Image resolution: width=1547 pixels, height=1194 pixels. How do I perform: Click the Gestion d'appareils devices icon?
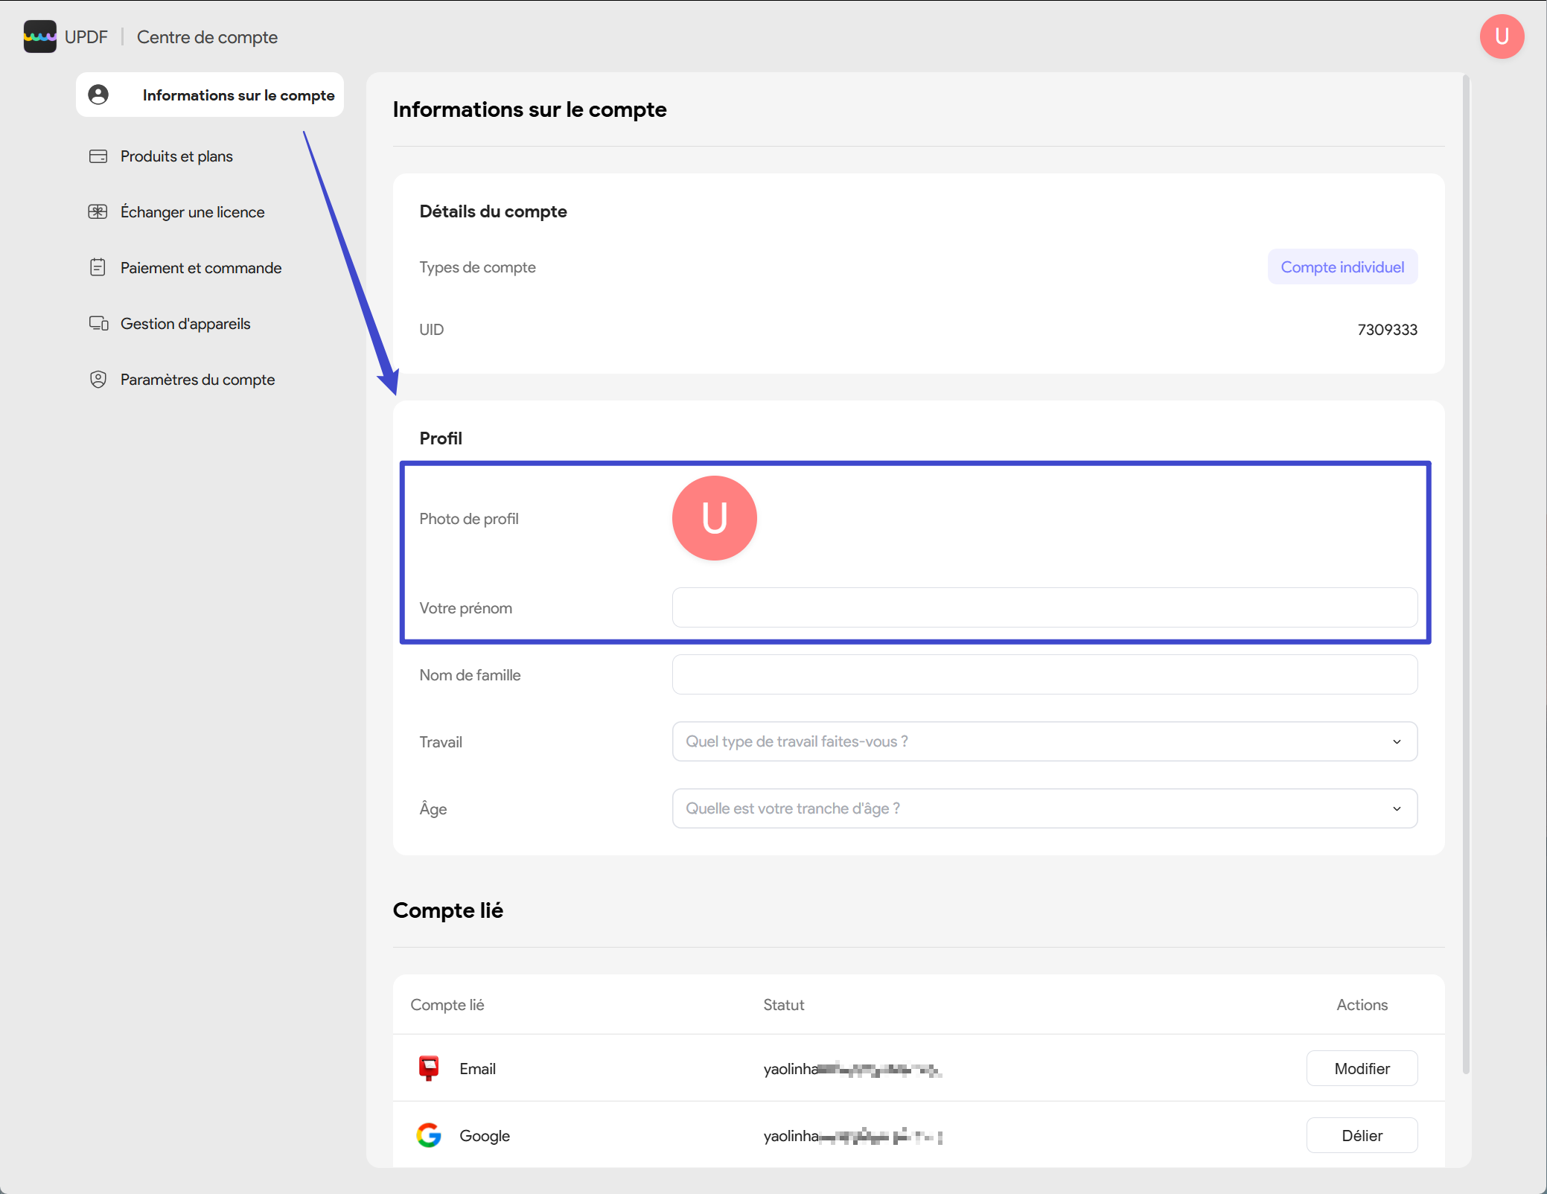98,324
